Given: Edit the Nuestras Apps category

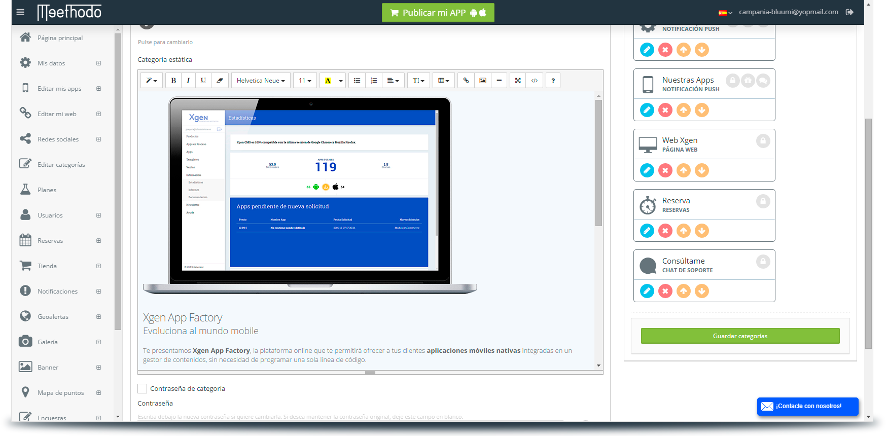Looking at the screenshot, I should 647,110.
